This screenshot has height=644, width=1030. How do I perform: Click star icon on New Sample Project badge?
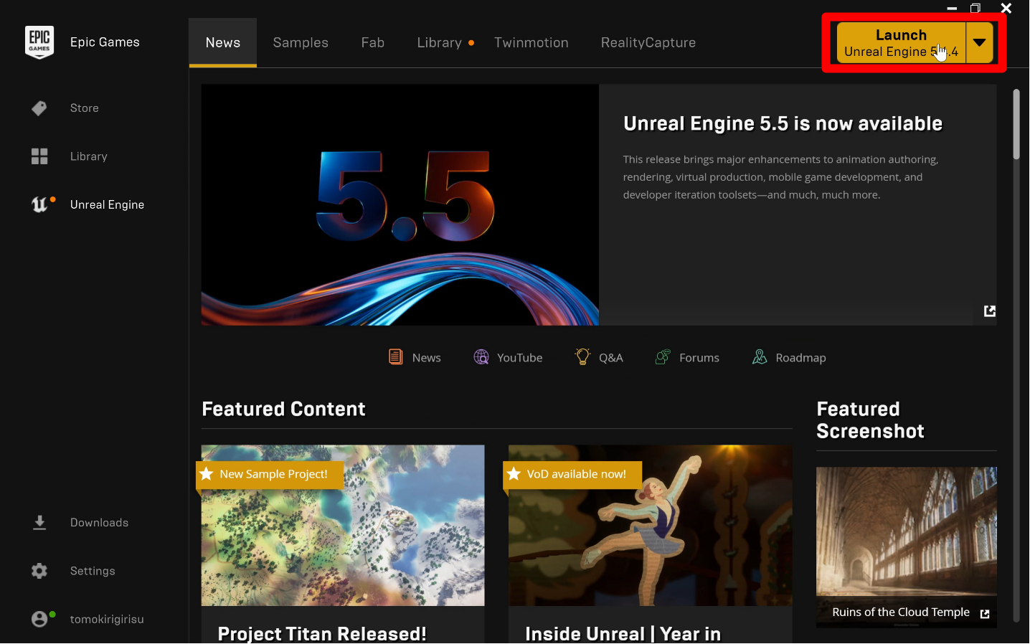click(x=207, y=474)
